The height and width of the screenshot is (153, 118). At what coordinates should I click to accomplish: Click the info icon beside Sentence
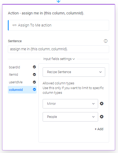click(105, 41)
